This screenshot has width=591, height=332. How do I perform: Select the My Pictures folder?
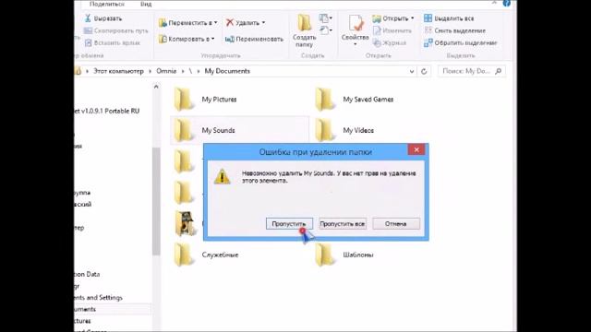205,100
